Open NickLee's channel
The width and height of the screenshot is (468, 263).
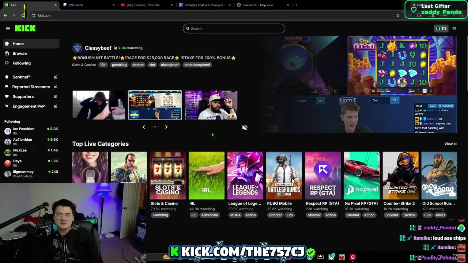point(31,152)
